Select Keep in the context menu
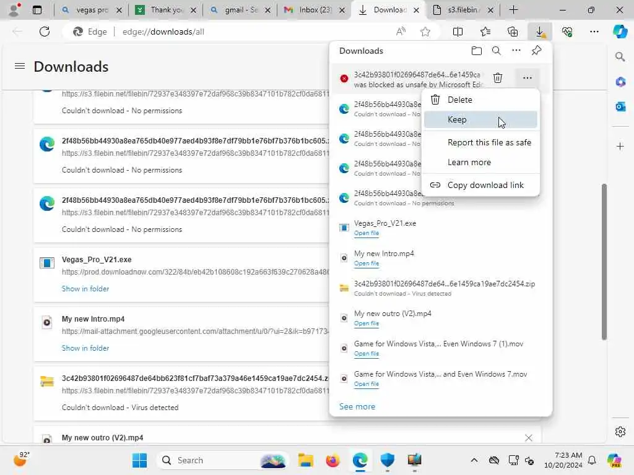The width and height of the screenshot is (634, 475). point(480,119)
